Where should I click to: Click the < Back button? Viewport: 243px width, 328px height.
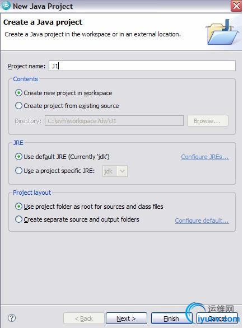click(x=84, y=318)
